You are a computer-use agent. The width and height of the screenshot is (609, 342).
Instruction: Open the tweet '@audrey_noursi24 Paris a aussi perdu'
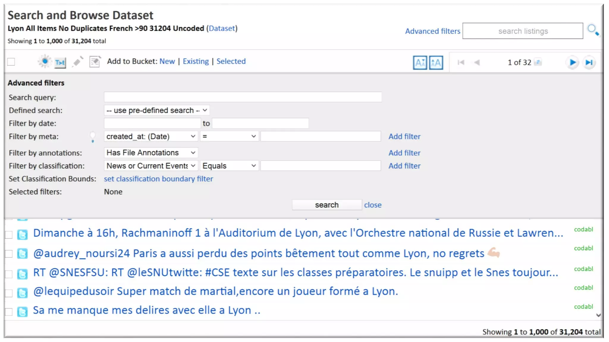[x=266, y=253]
